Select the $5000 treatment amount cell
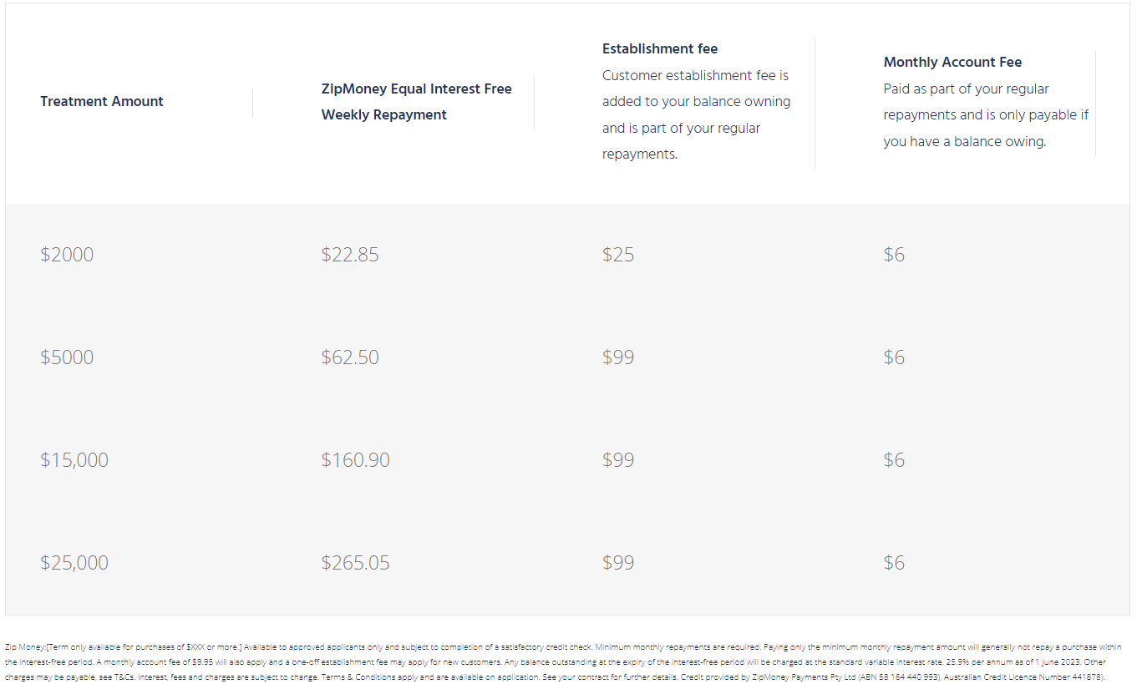Screen dimensions: 1137x684 (67, 357)
